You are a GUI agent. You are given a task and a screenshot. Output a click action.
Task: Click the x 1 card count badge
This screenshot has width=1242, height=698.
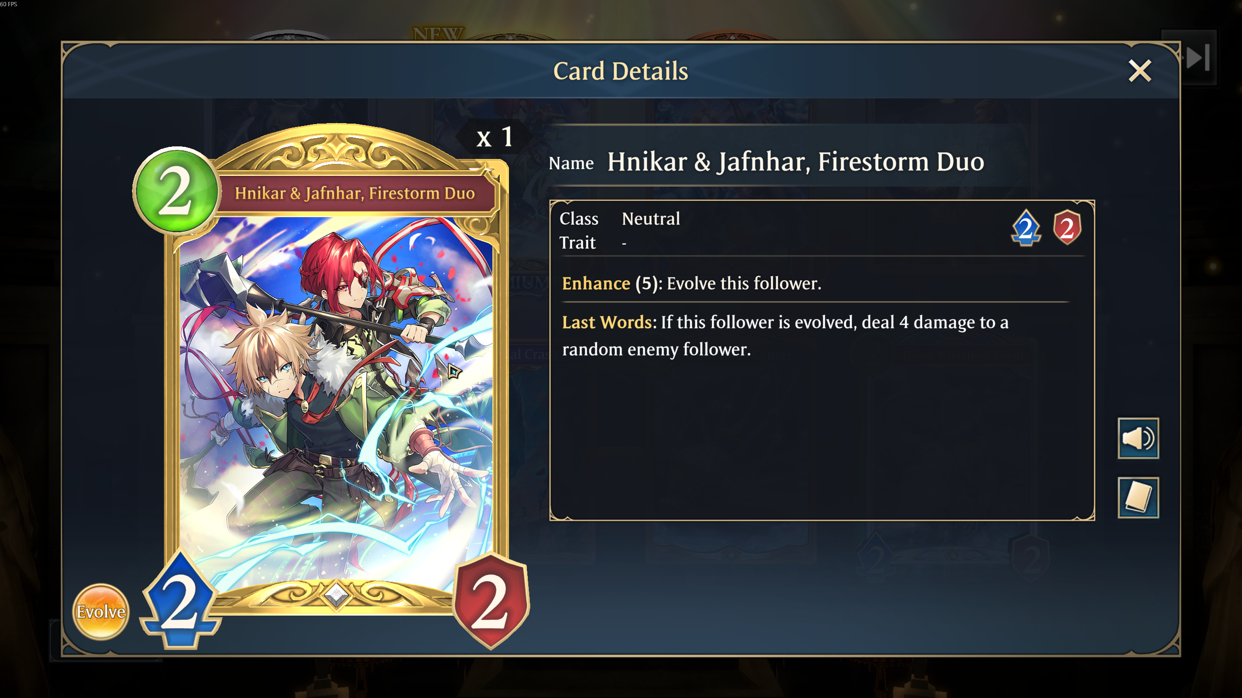pyautogui.click(x=494, y=137)
